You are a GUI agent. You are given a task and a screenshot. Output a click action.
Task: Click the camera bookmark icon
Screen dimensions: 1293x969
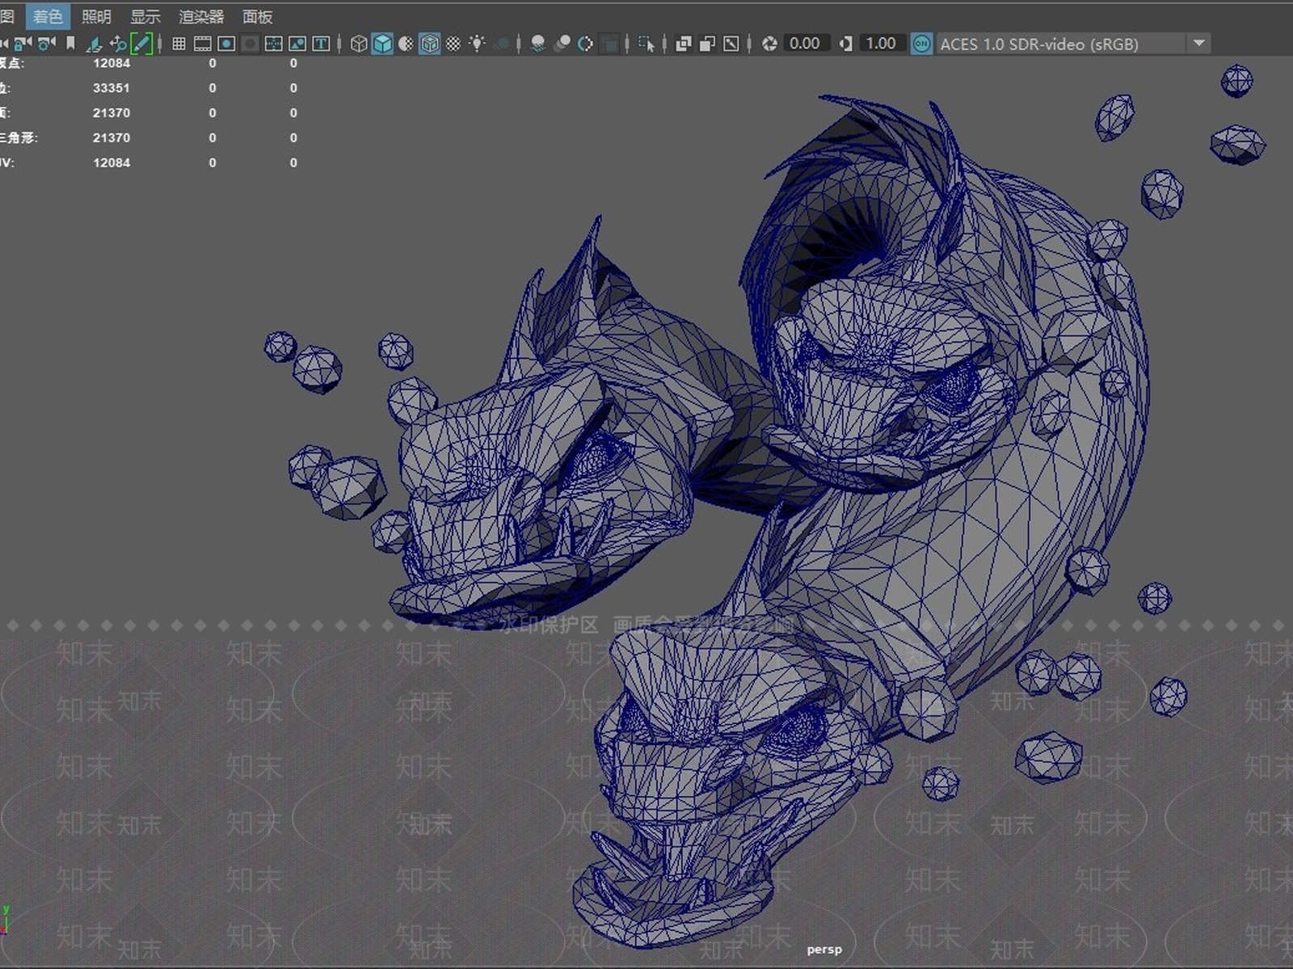70,43
